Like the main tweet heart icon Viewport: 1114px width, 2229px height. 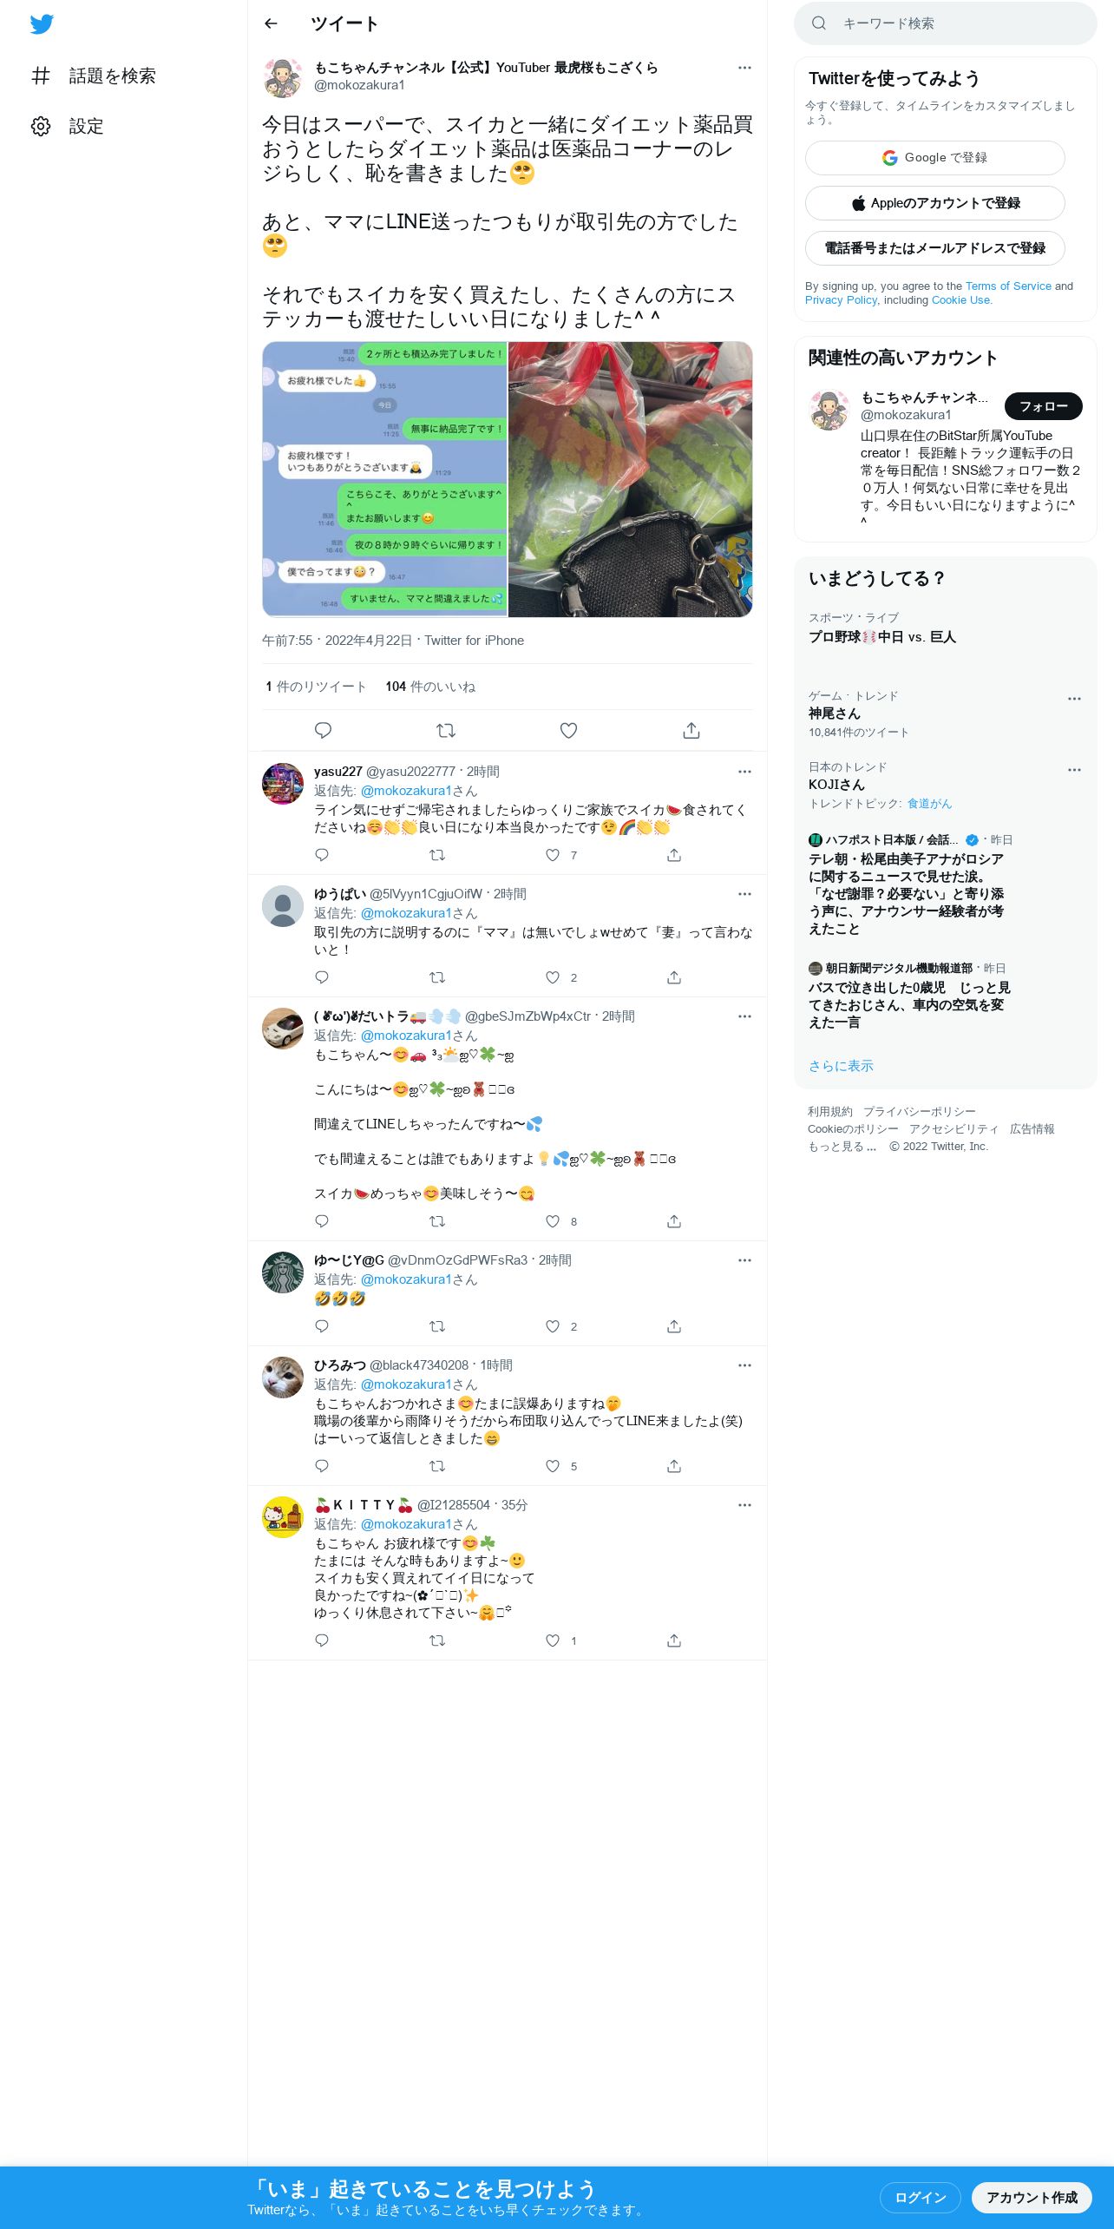568,730
